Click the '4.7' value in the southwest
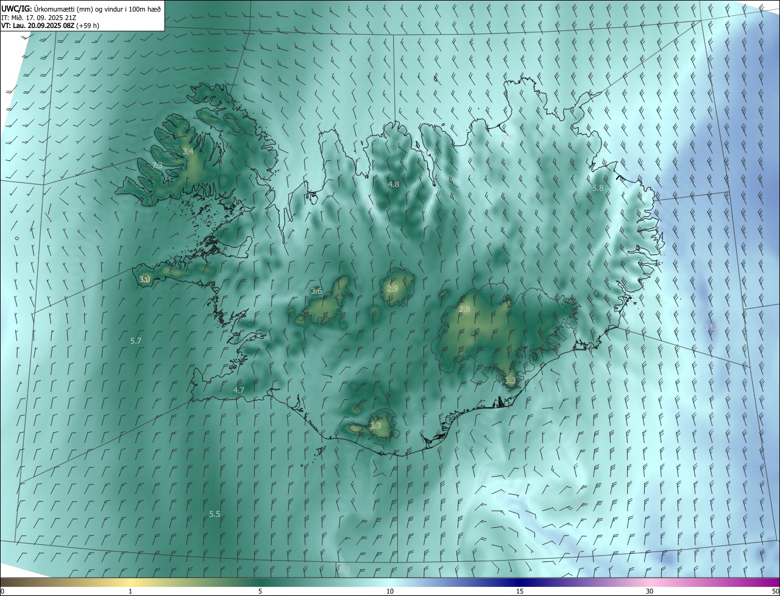 coord(239,390)
